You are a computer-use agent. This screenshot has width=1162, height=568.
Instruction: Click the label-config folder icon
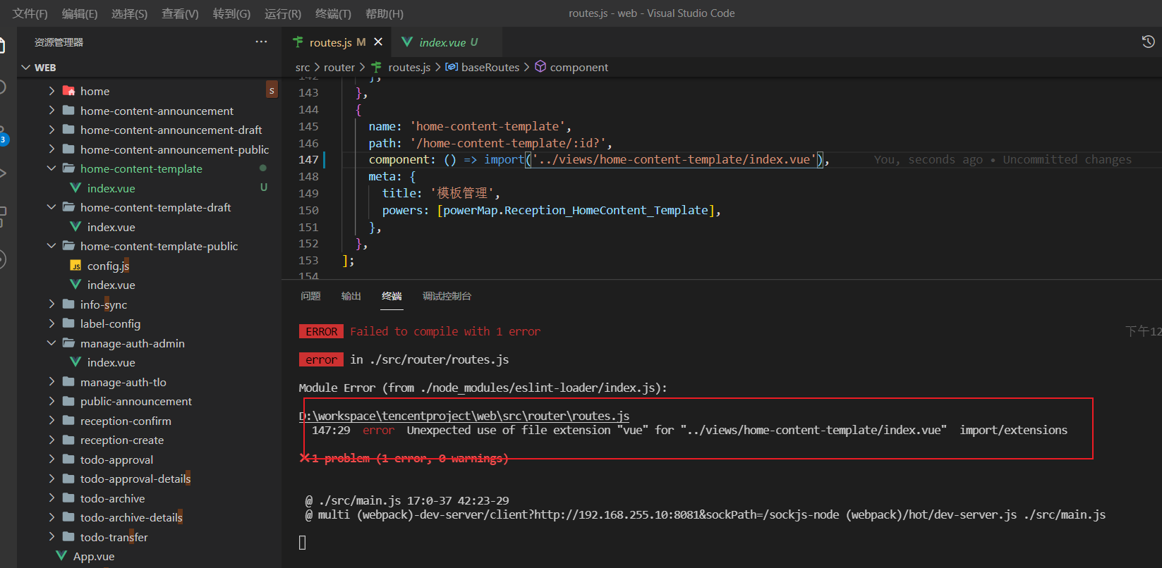(68, 323)
